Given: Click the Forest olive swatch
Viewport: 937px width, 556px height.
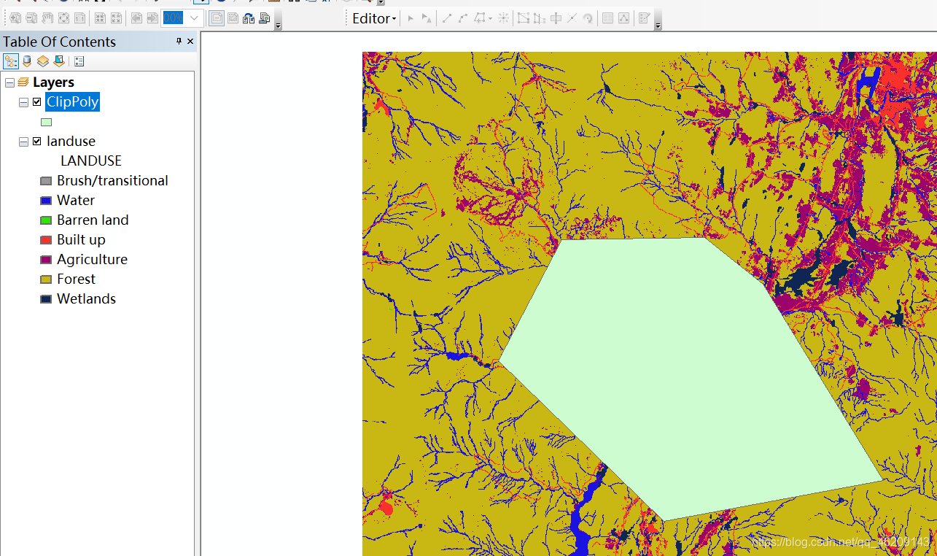Looking at the screenshot, I should click(46, 279).
